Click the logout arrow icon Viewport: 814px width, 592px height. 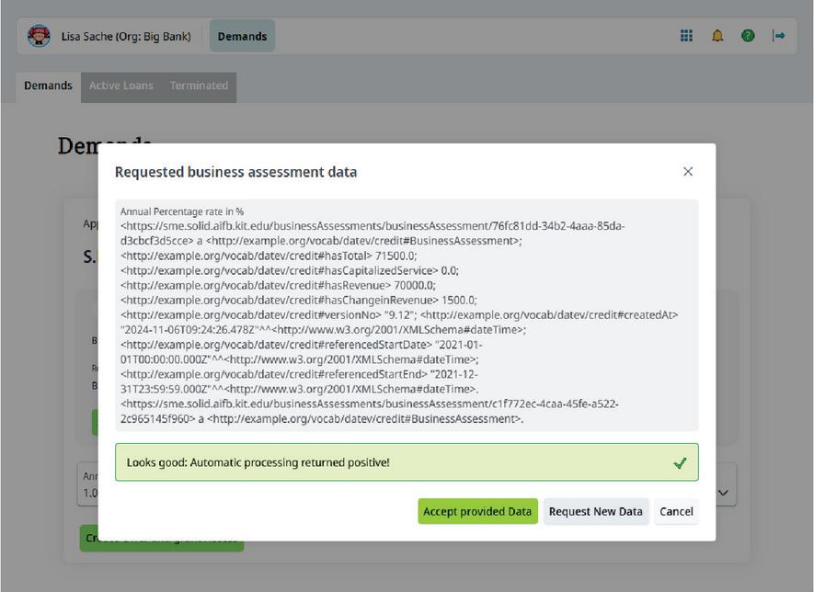coord(779,36)
